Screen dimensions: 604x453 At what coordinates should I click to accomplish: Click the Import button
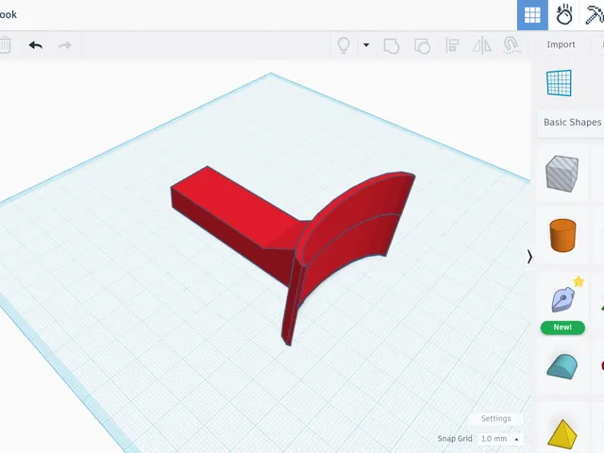coord(561,44)
